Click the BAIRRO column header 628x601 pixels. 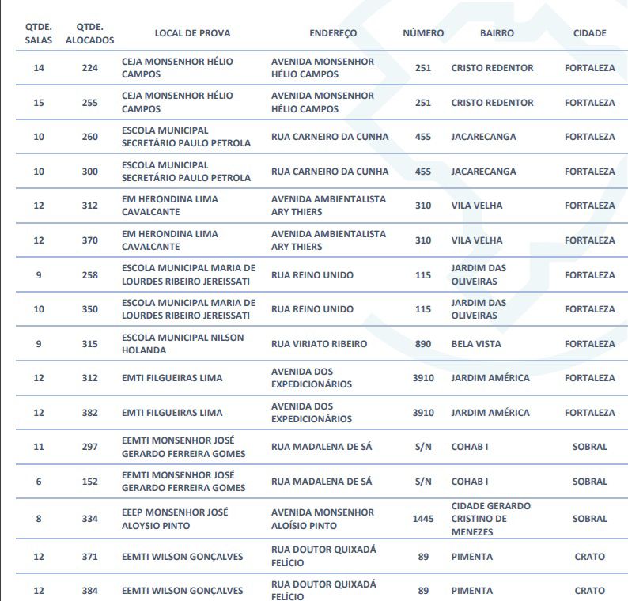496,33
